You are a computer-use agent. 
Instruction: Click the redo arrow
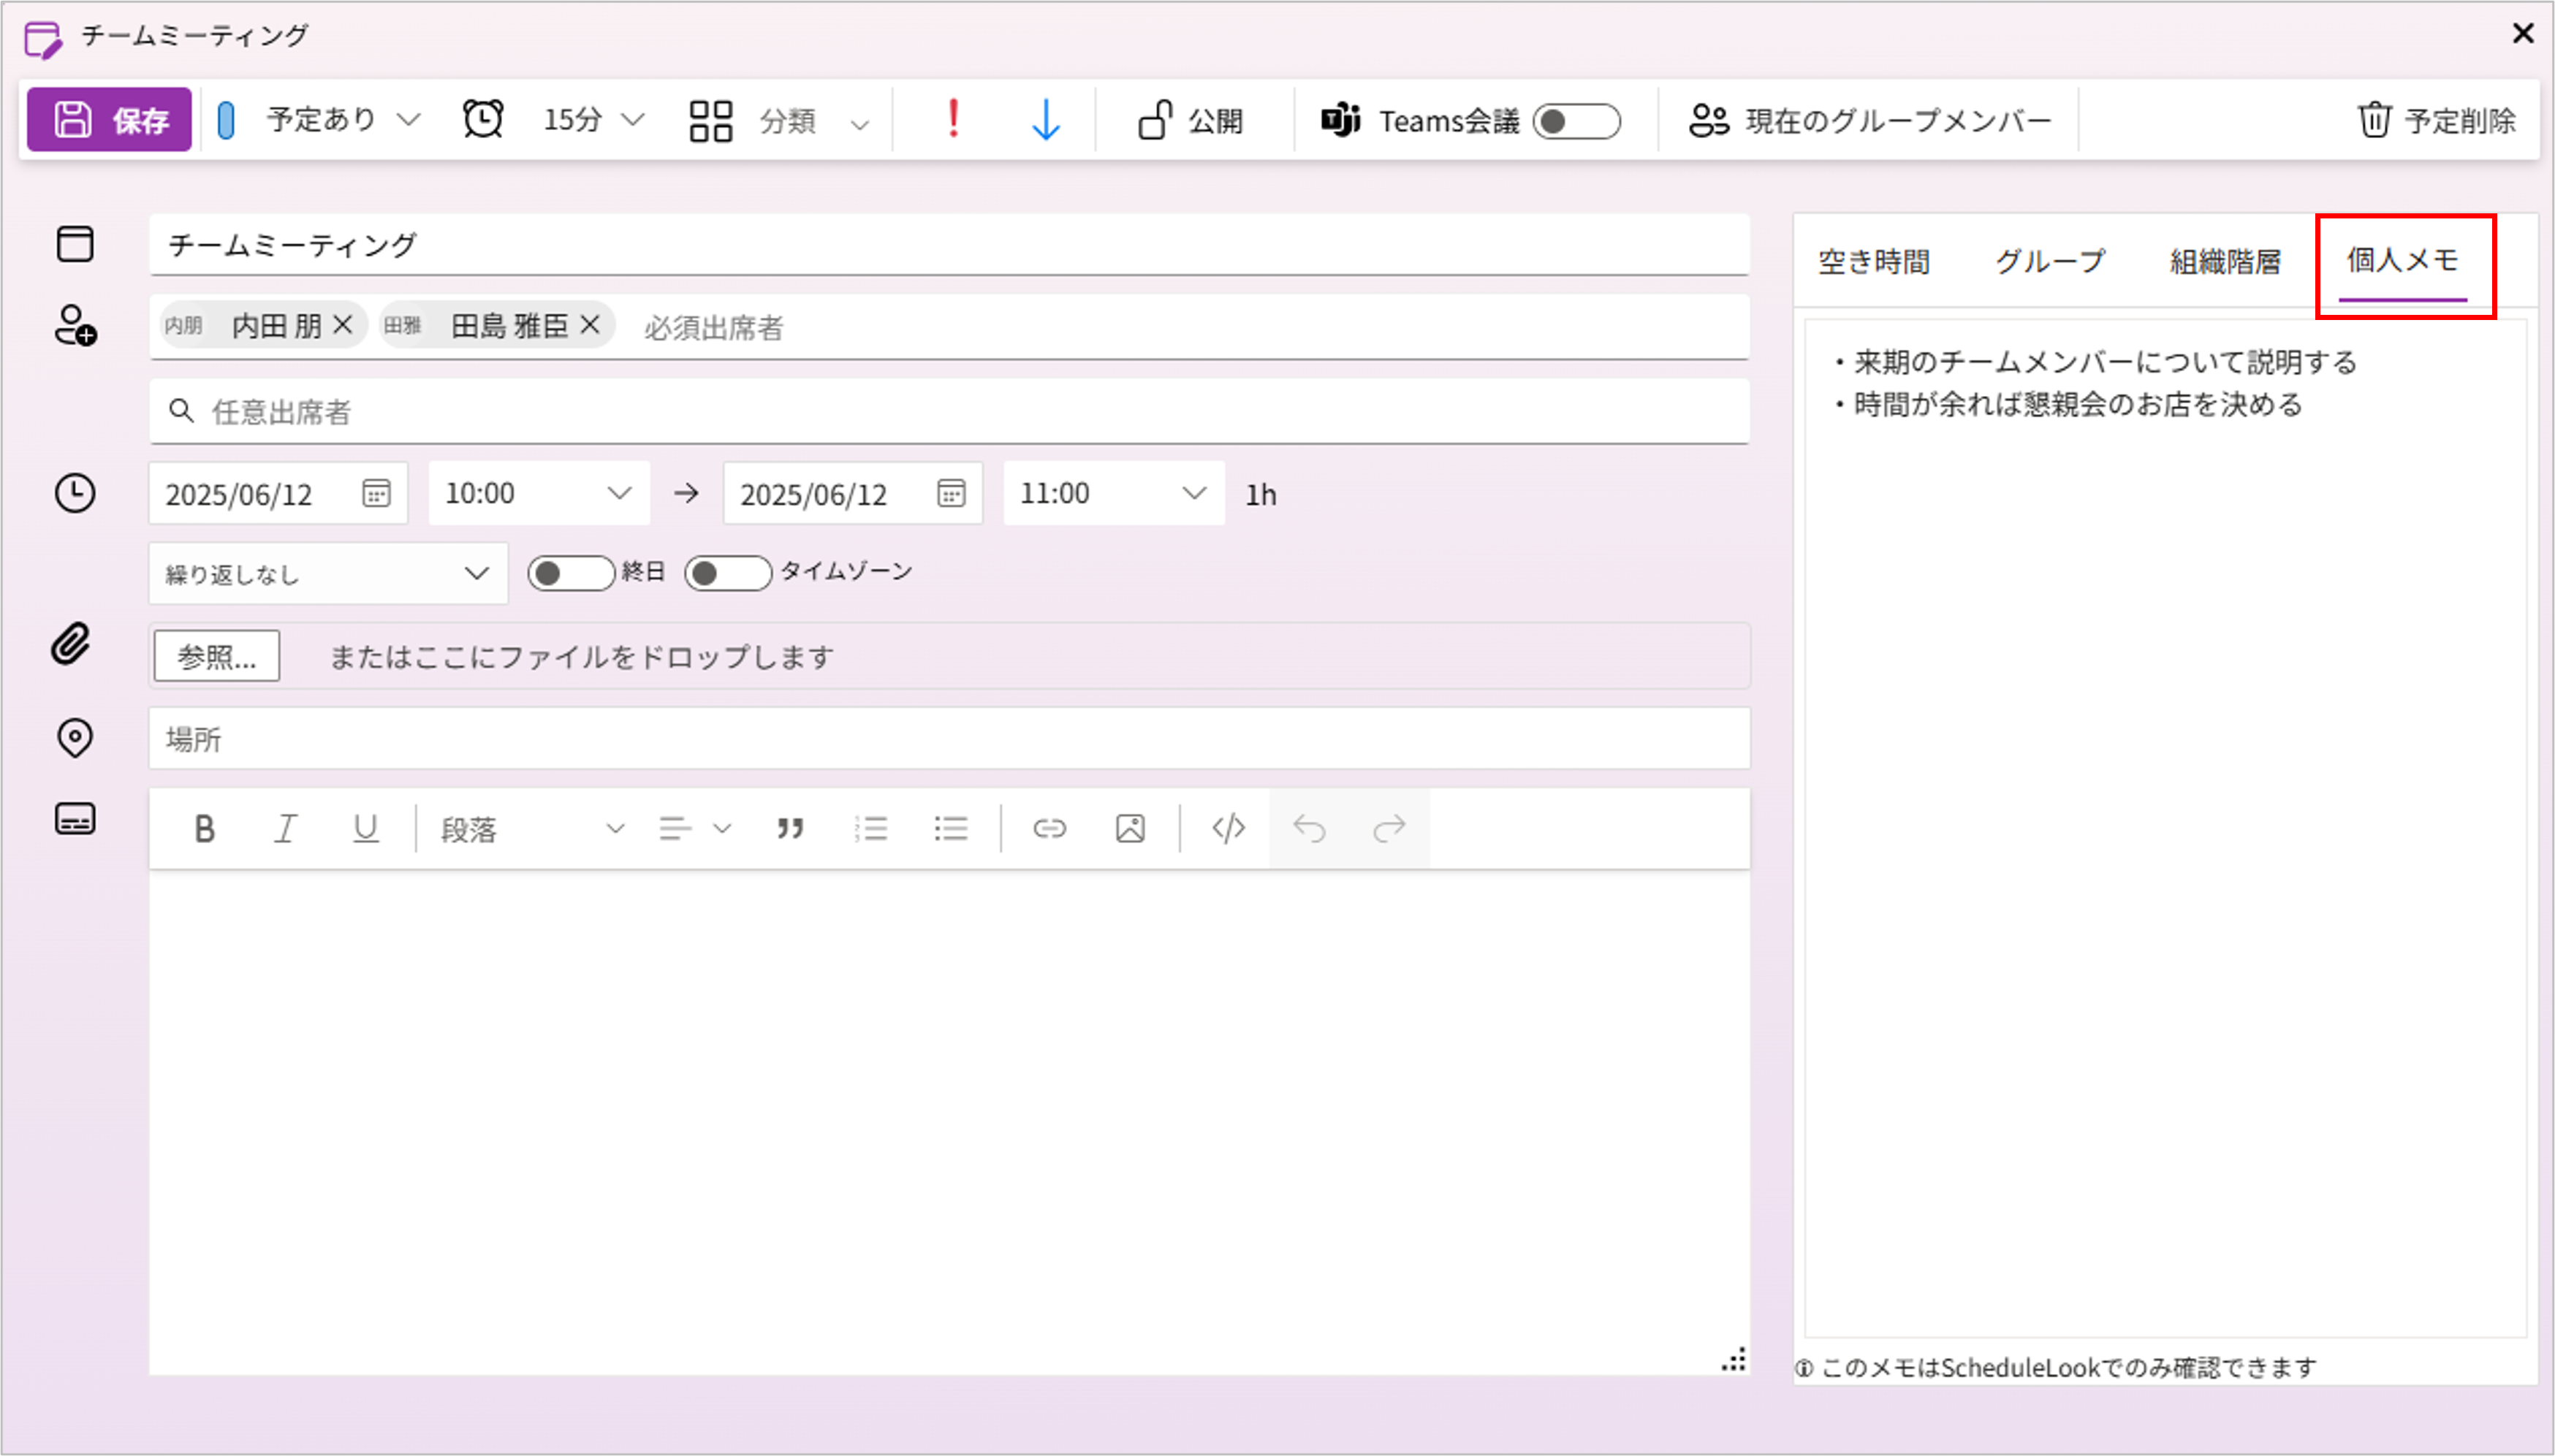tap(1389, 829)
